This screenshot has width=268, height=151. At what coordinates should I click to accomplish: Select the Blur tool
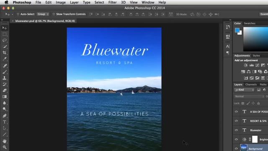pos(5,103)
